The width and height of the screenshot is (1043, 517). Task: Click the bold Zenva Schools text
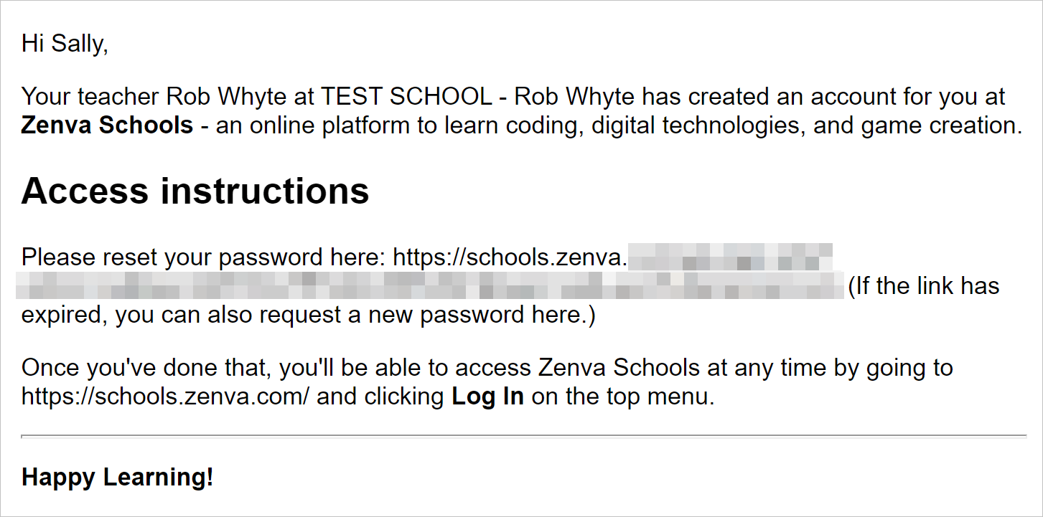point(107,125)
